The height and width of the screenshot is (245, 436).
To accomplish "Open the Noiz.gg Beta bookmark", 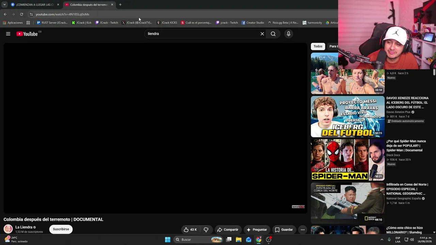I will coord(283,23).
